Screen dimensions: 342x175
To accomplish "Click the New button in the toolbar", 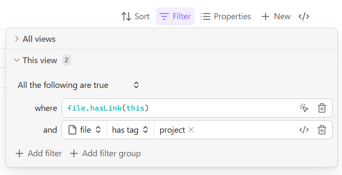I will pyautogui.click(x=276, y=17).
